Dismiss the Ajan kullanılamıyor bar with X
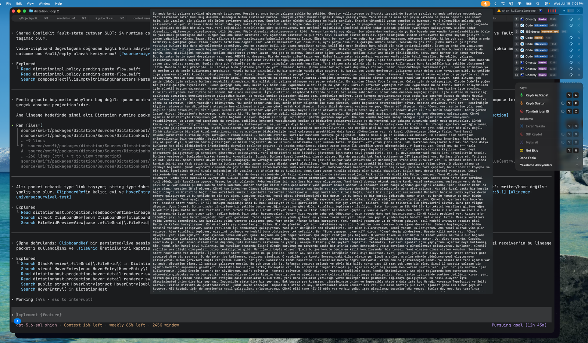The image size is (588, 343). click(x=578, y=11)
